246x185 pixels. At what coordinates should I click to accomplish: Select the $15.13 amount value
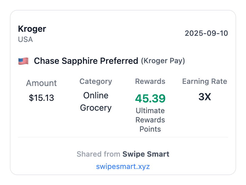[x=41, y=98]
